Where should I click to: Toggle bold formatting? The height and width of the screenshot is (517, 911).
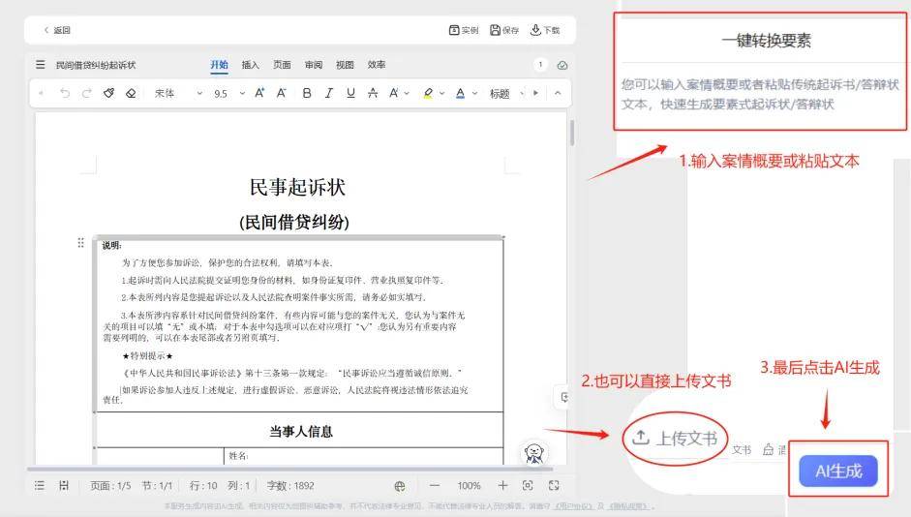pos(307,94)
